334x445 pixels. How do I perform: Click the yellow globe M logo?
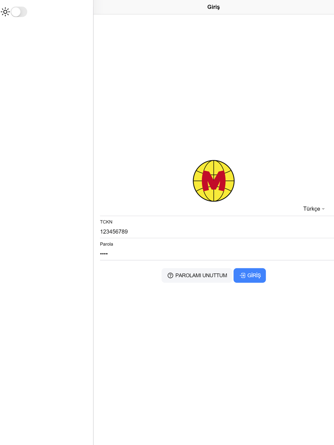tap(214, 181)
